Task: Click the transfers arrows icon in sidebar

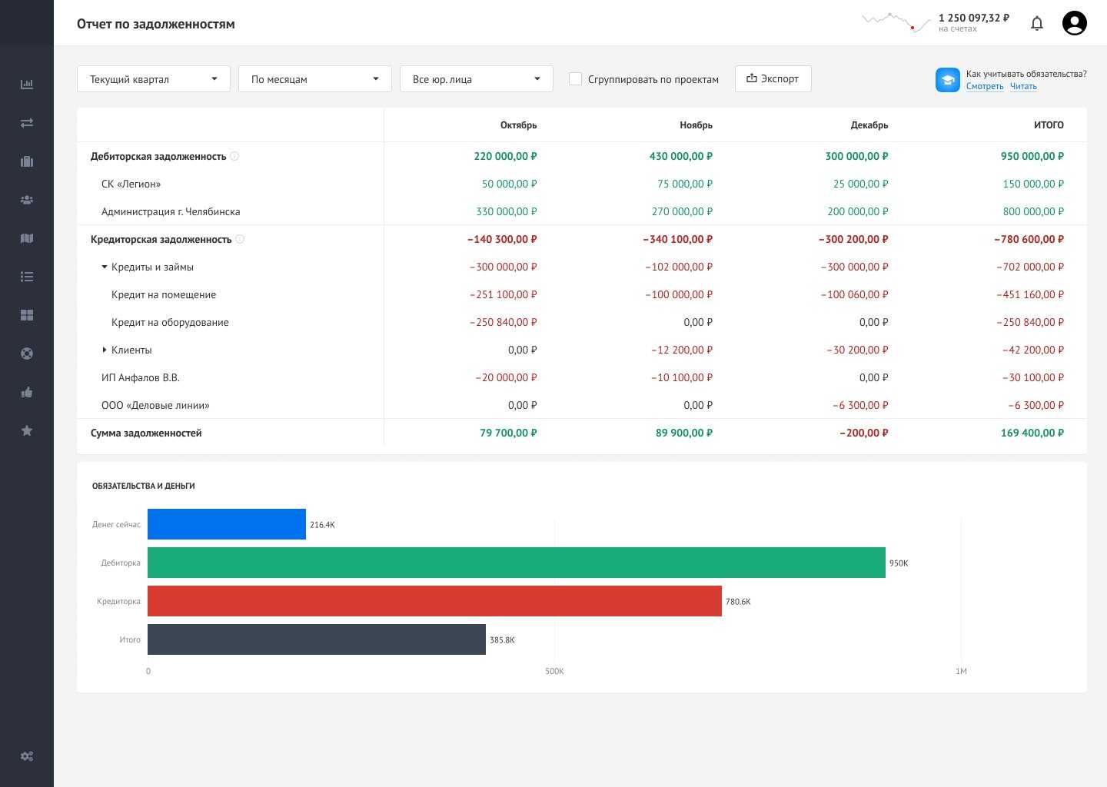Action: [x=27, y=123]
